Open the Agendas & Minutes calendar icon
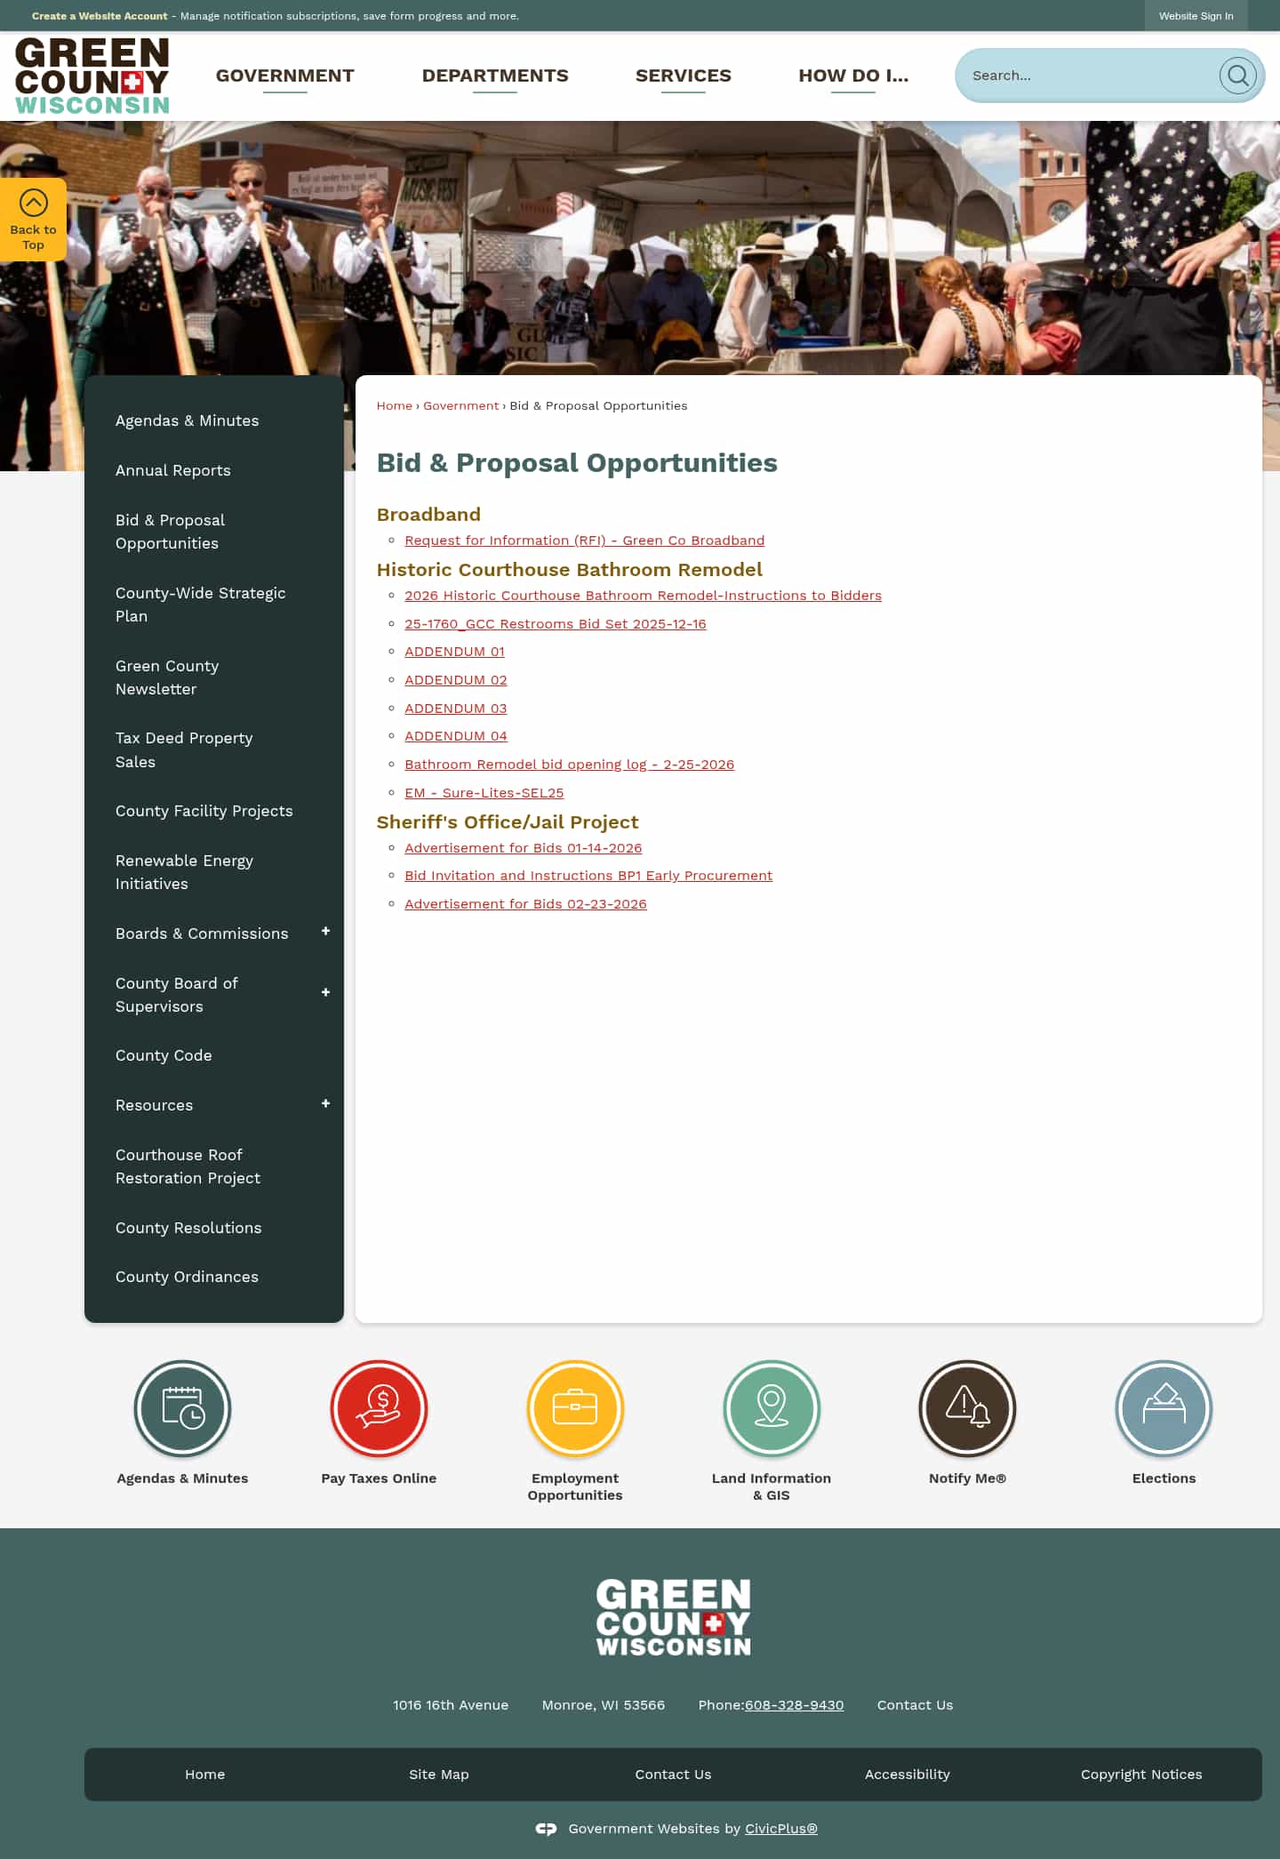The image size is (1280, 1859). 182,1409
